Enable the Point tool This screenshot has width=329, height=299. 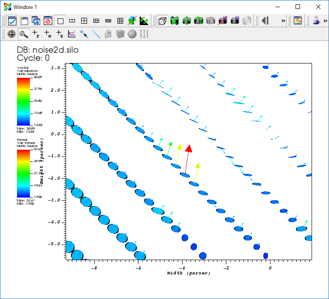(84, 34)
